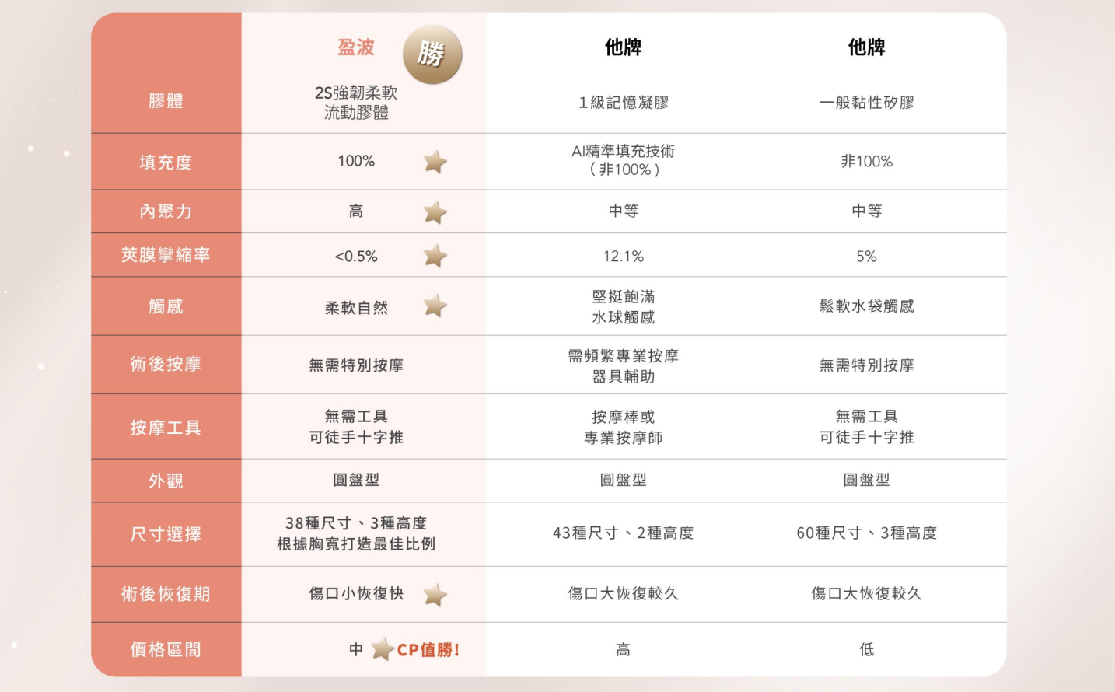Click the star next to <0.5%
Image resolution: width=1115 pixels, height=692 pixels.
pos(435,256)
